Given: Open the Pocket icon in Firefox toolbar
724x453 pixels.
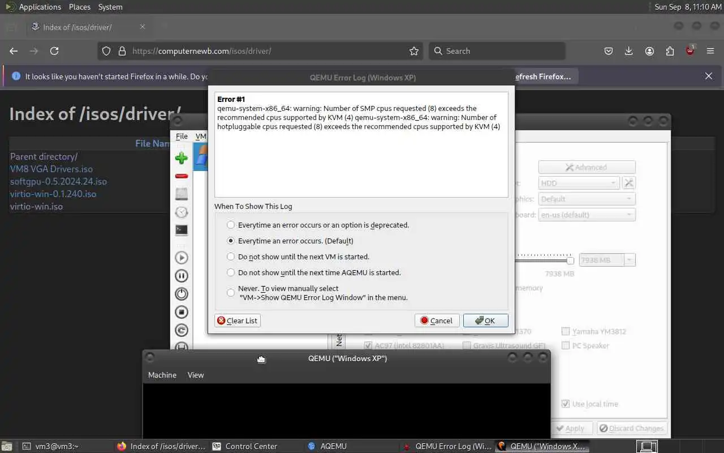Looking at the screenshot, I should pyautogui.click(x=609, y=51).
